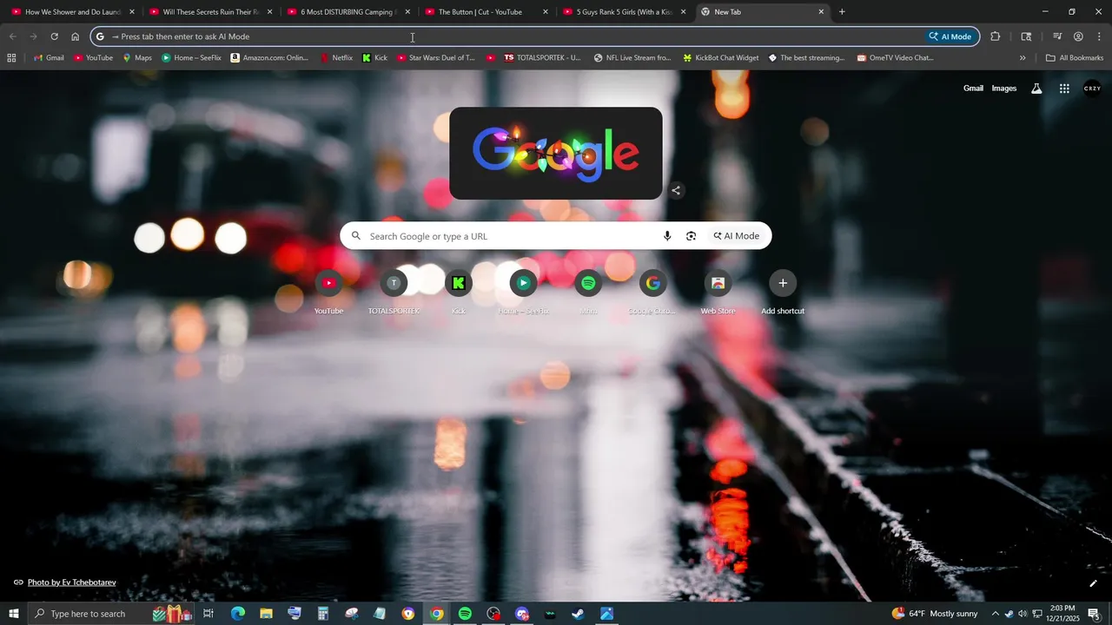Open Steam from the taskbar
Screen dimensions: 1112x625
(578, 614)
